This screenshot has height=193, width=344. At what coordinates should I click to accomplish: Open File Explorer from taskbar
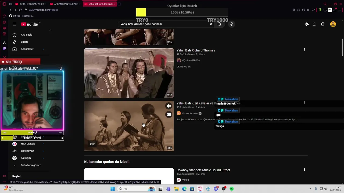pyautogui.click(x=176, y=189)
